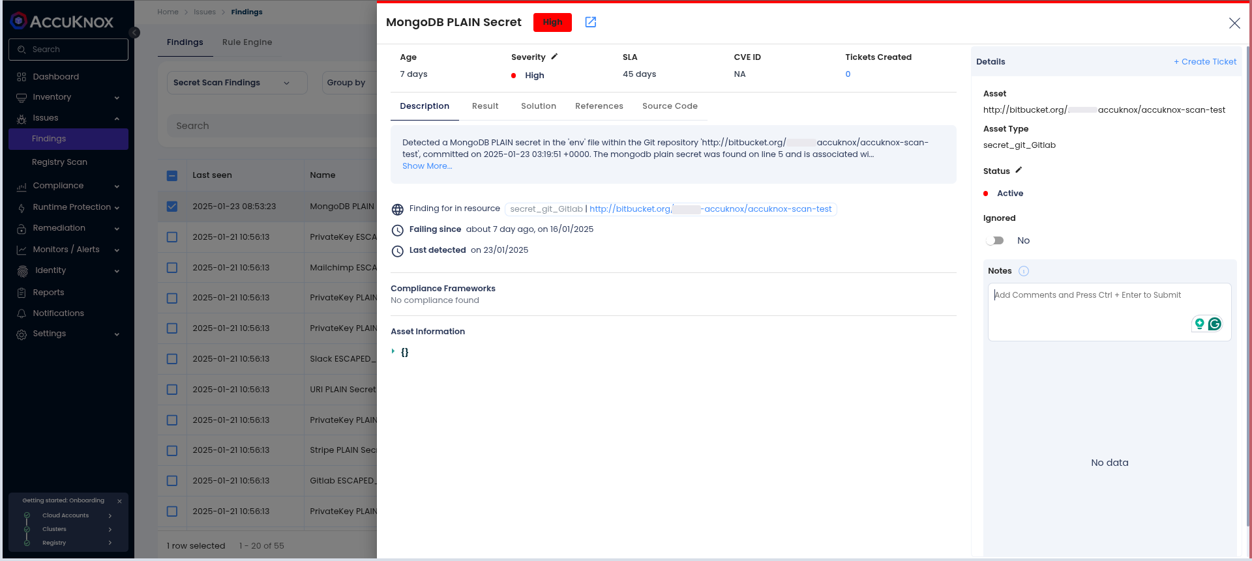Click the Settings gear icon
The width and height of the screenshot is (1252, 561).
[x=22, y=334]
